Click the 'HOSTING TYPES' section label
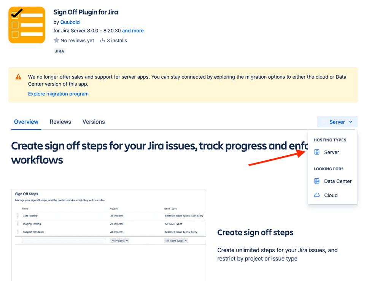Viewport: 380px width, 281px height. [x=330, y=140]
